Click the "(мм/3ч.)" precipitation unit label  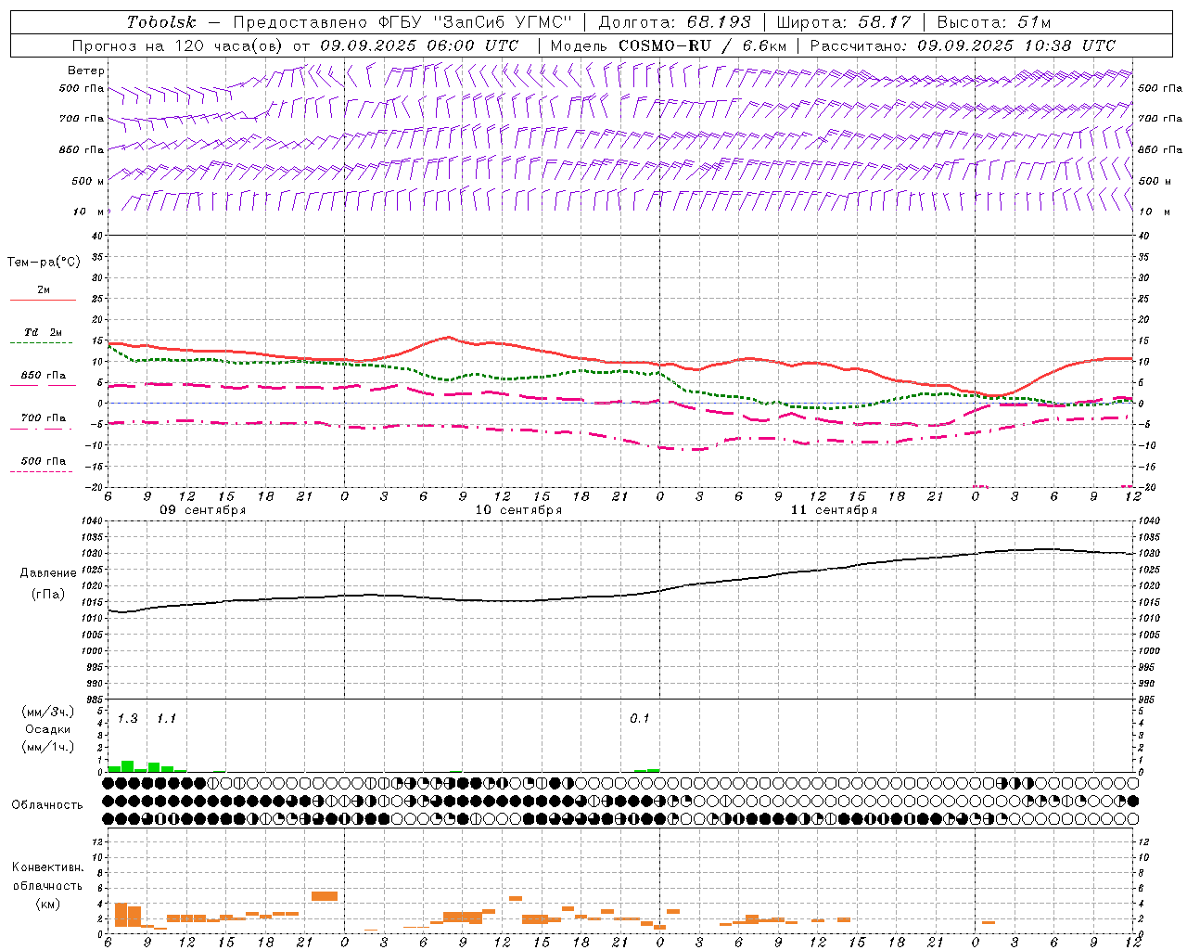48,712
